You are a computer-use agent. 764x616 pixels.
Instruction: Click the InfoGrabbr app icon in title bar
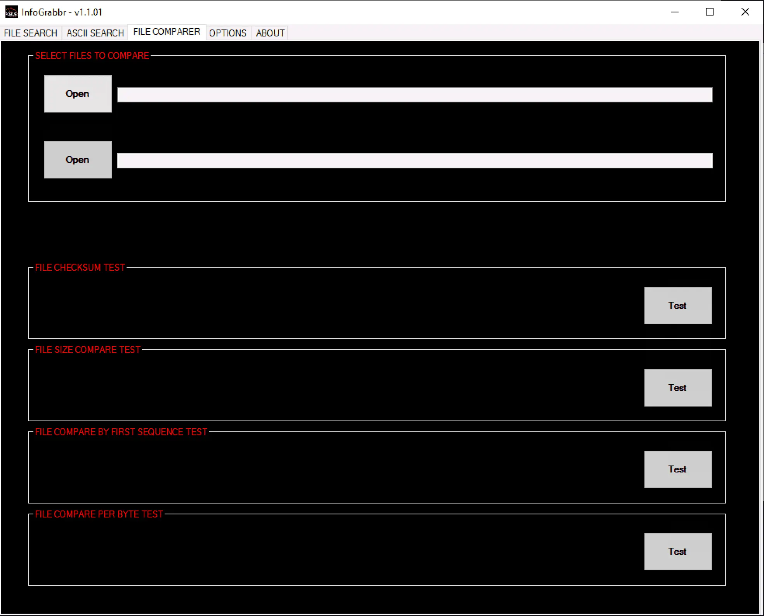[11, 12]
